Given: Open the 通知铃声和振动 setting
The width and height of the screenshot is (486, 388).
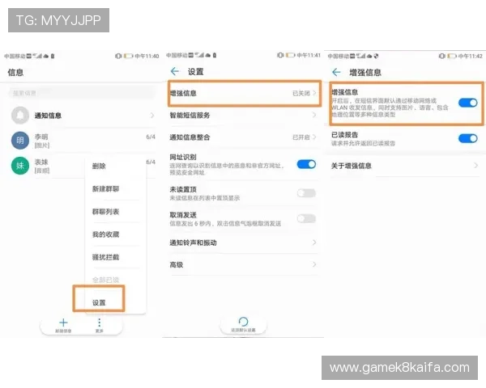Looking at the screenshot, I should point(243,242).
